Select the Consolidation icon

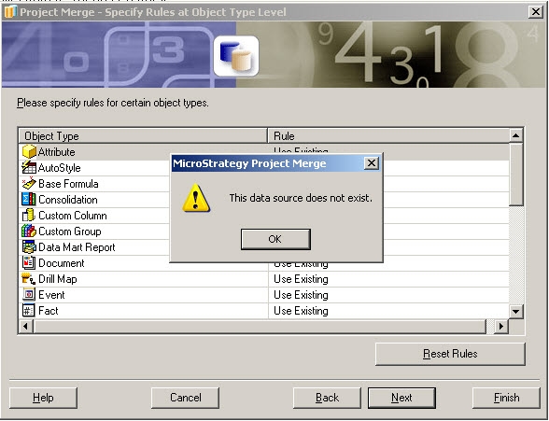coord(29,199)
